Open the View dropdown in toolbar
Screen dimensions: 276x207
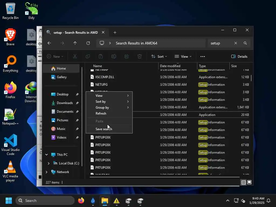coord(183,57)
